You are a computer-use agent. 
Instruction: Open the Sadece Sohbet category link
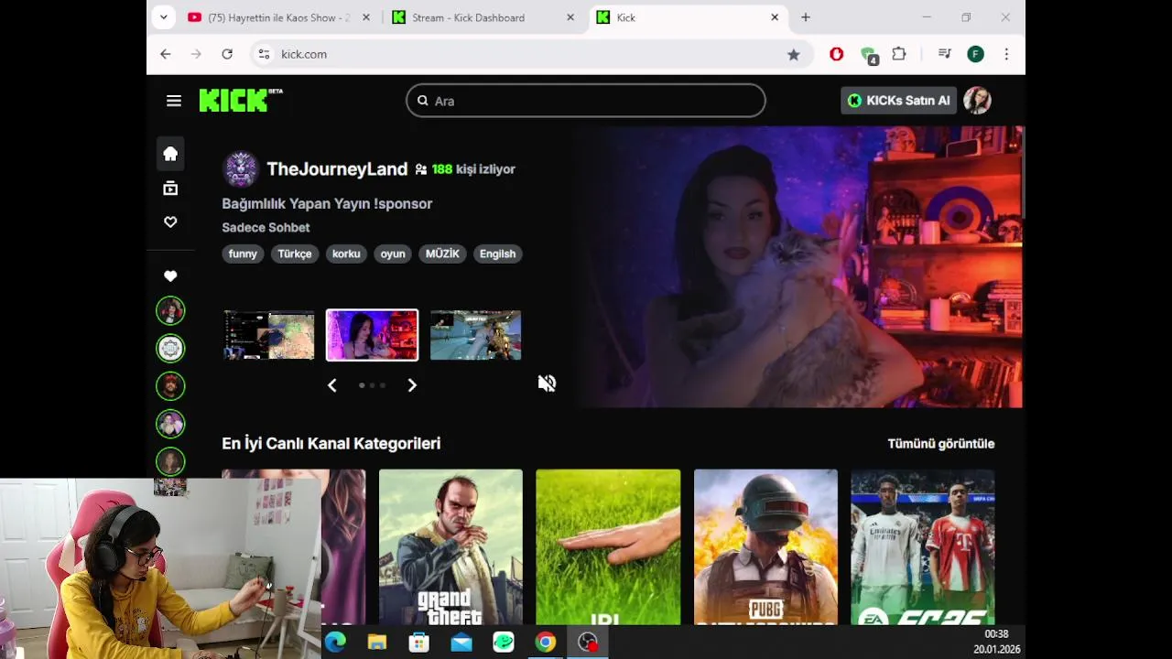click(x=266, y=228)
